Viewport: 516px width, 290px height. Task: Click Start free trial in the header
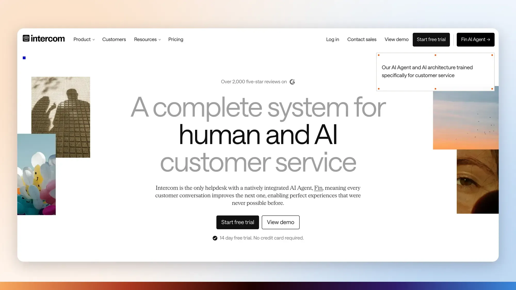[x=431, y=40]
